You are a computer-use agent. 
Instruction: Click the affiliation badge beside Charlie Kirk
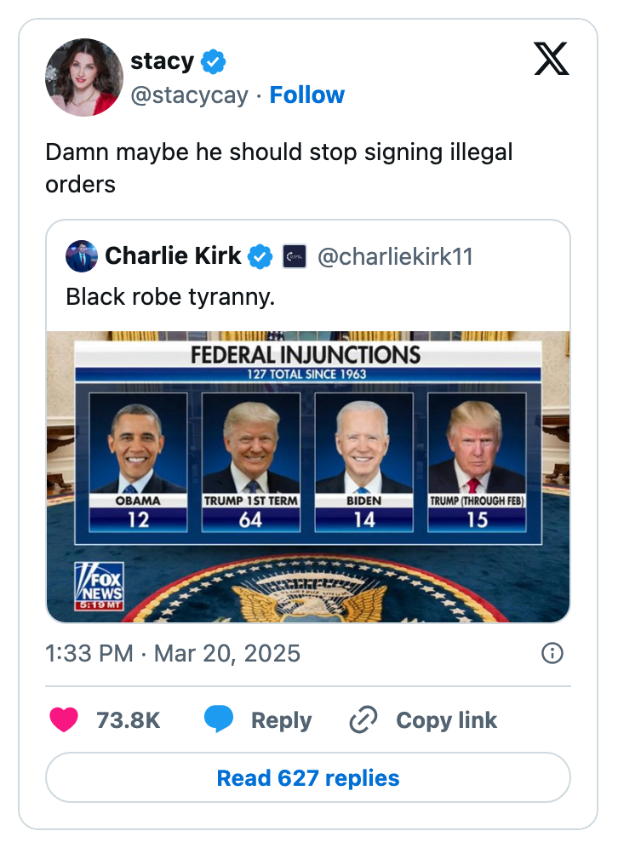pos(295,256)
